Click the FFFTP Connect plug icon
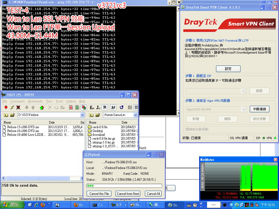The image size is (279, 209). coord(6,107)
